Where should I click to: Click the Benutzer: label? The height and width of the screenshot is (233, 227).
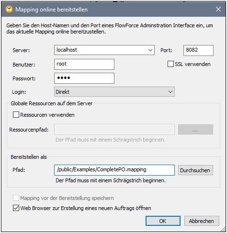(x=23, y=65)
